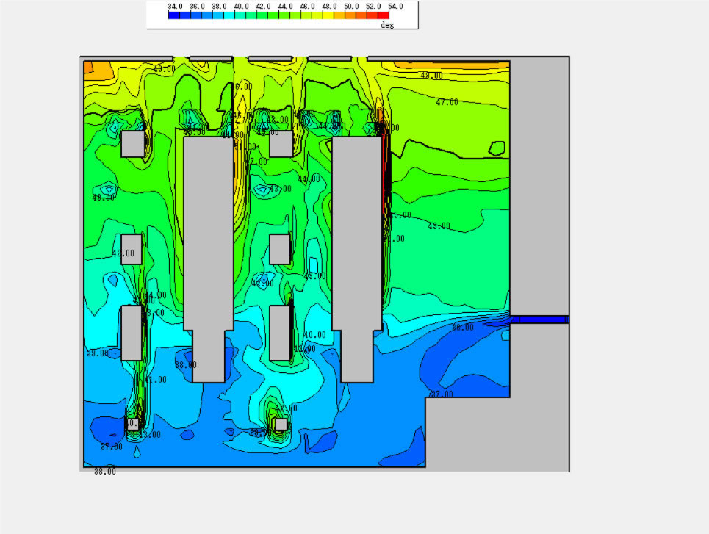The width and height of the screenshot is (709, 534).
Task: Click the 'deg' unit label in legend
Action: coord(386,25)
